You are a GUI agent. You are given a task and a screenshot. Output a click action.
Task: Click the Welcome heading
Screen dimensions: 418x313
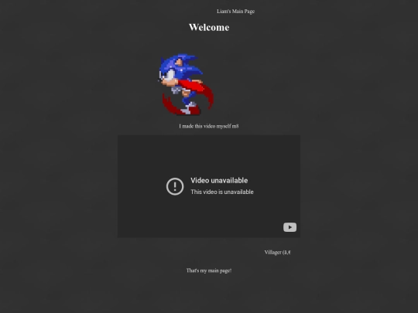coord(209,27)
